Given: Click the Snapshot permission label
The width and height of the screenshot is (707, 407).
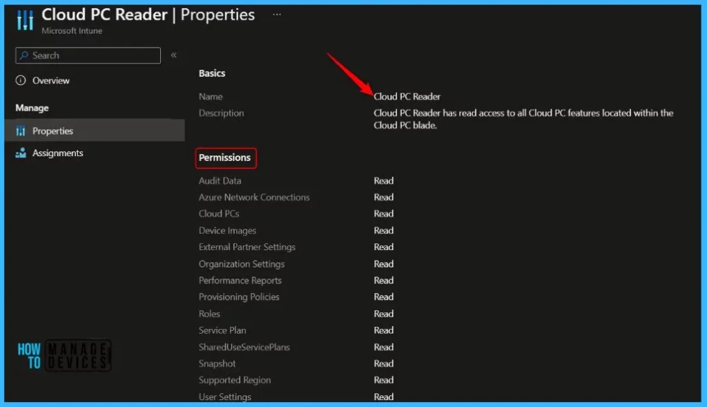Looking at the screenshot, I should [x=217, y=363].
